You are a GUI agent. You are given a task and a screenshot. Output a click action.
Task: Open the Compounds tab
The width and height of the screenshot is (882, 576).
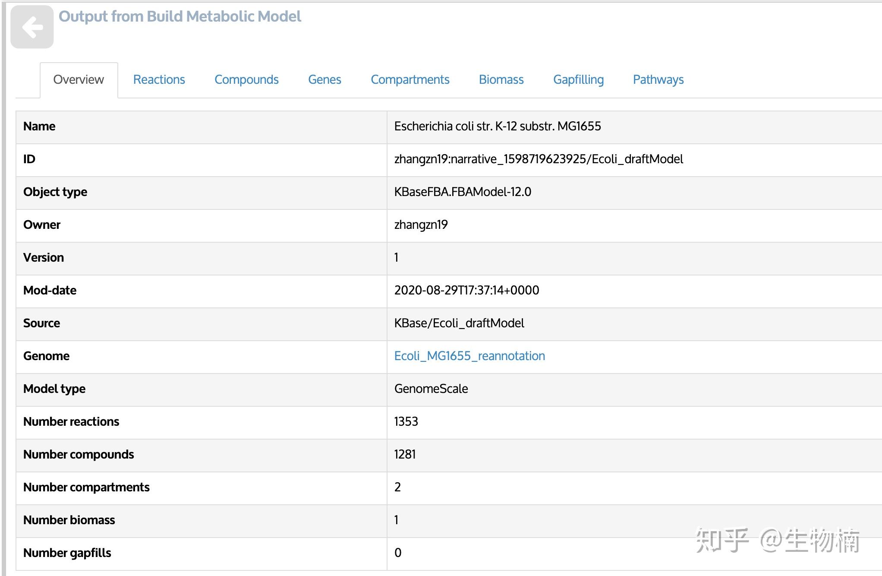pos(246,80)
